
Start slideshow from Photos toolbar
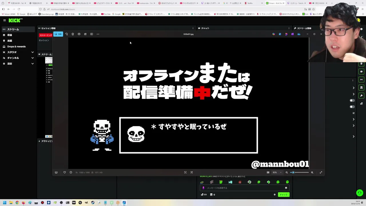[x=91, y=34]
